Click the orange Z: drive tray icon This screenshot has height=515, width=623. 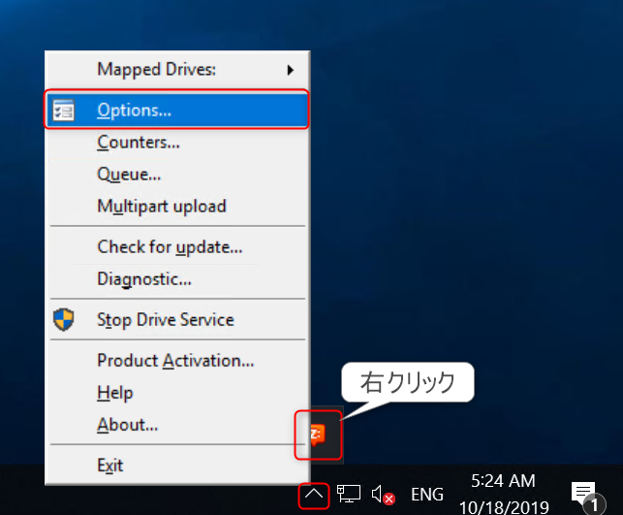(318, 435)
